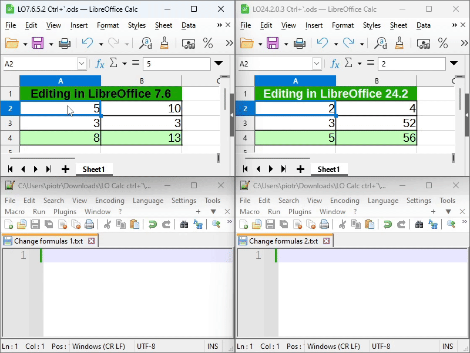Click cell B4 value 13 in LO7.6.5.2 window

(142, 138)
